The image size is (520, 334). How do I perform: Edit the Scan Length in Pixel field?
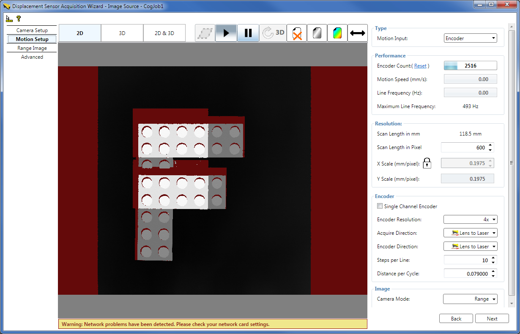[465, 147]
